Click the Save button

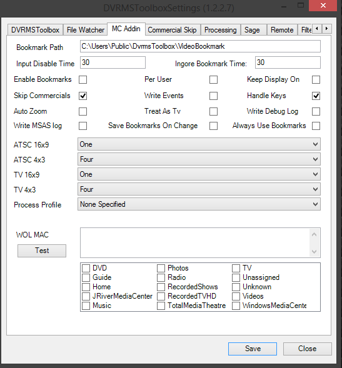tap(253, 349)
